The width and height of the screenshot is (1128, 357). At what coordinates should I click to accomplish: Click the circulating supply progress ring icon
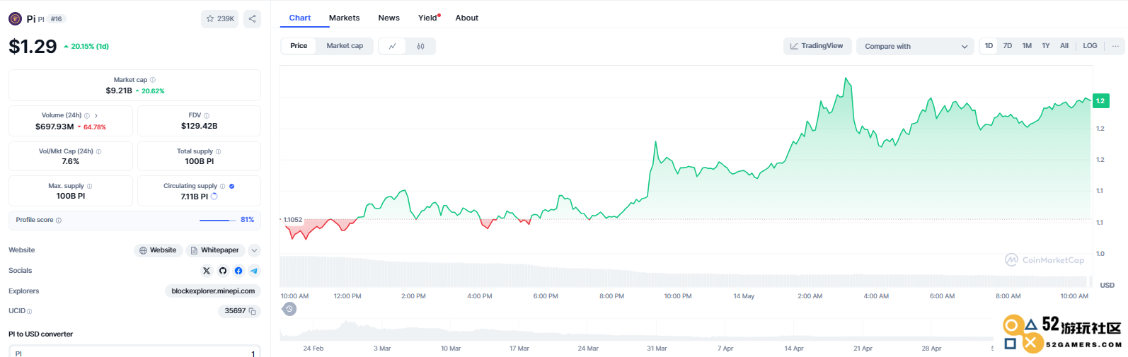tap(214, 197)
